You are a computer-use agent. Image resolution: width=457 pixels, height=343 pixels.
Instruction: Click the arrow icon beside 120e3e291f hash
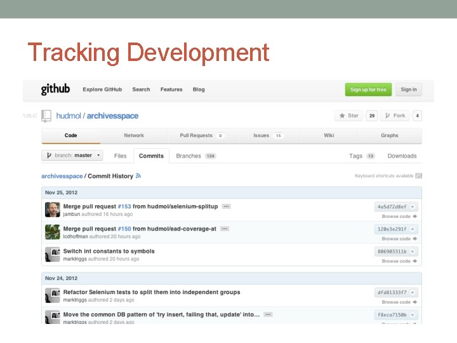click(x=413, y=229)
